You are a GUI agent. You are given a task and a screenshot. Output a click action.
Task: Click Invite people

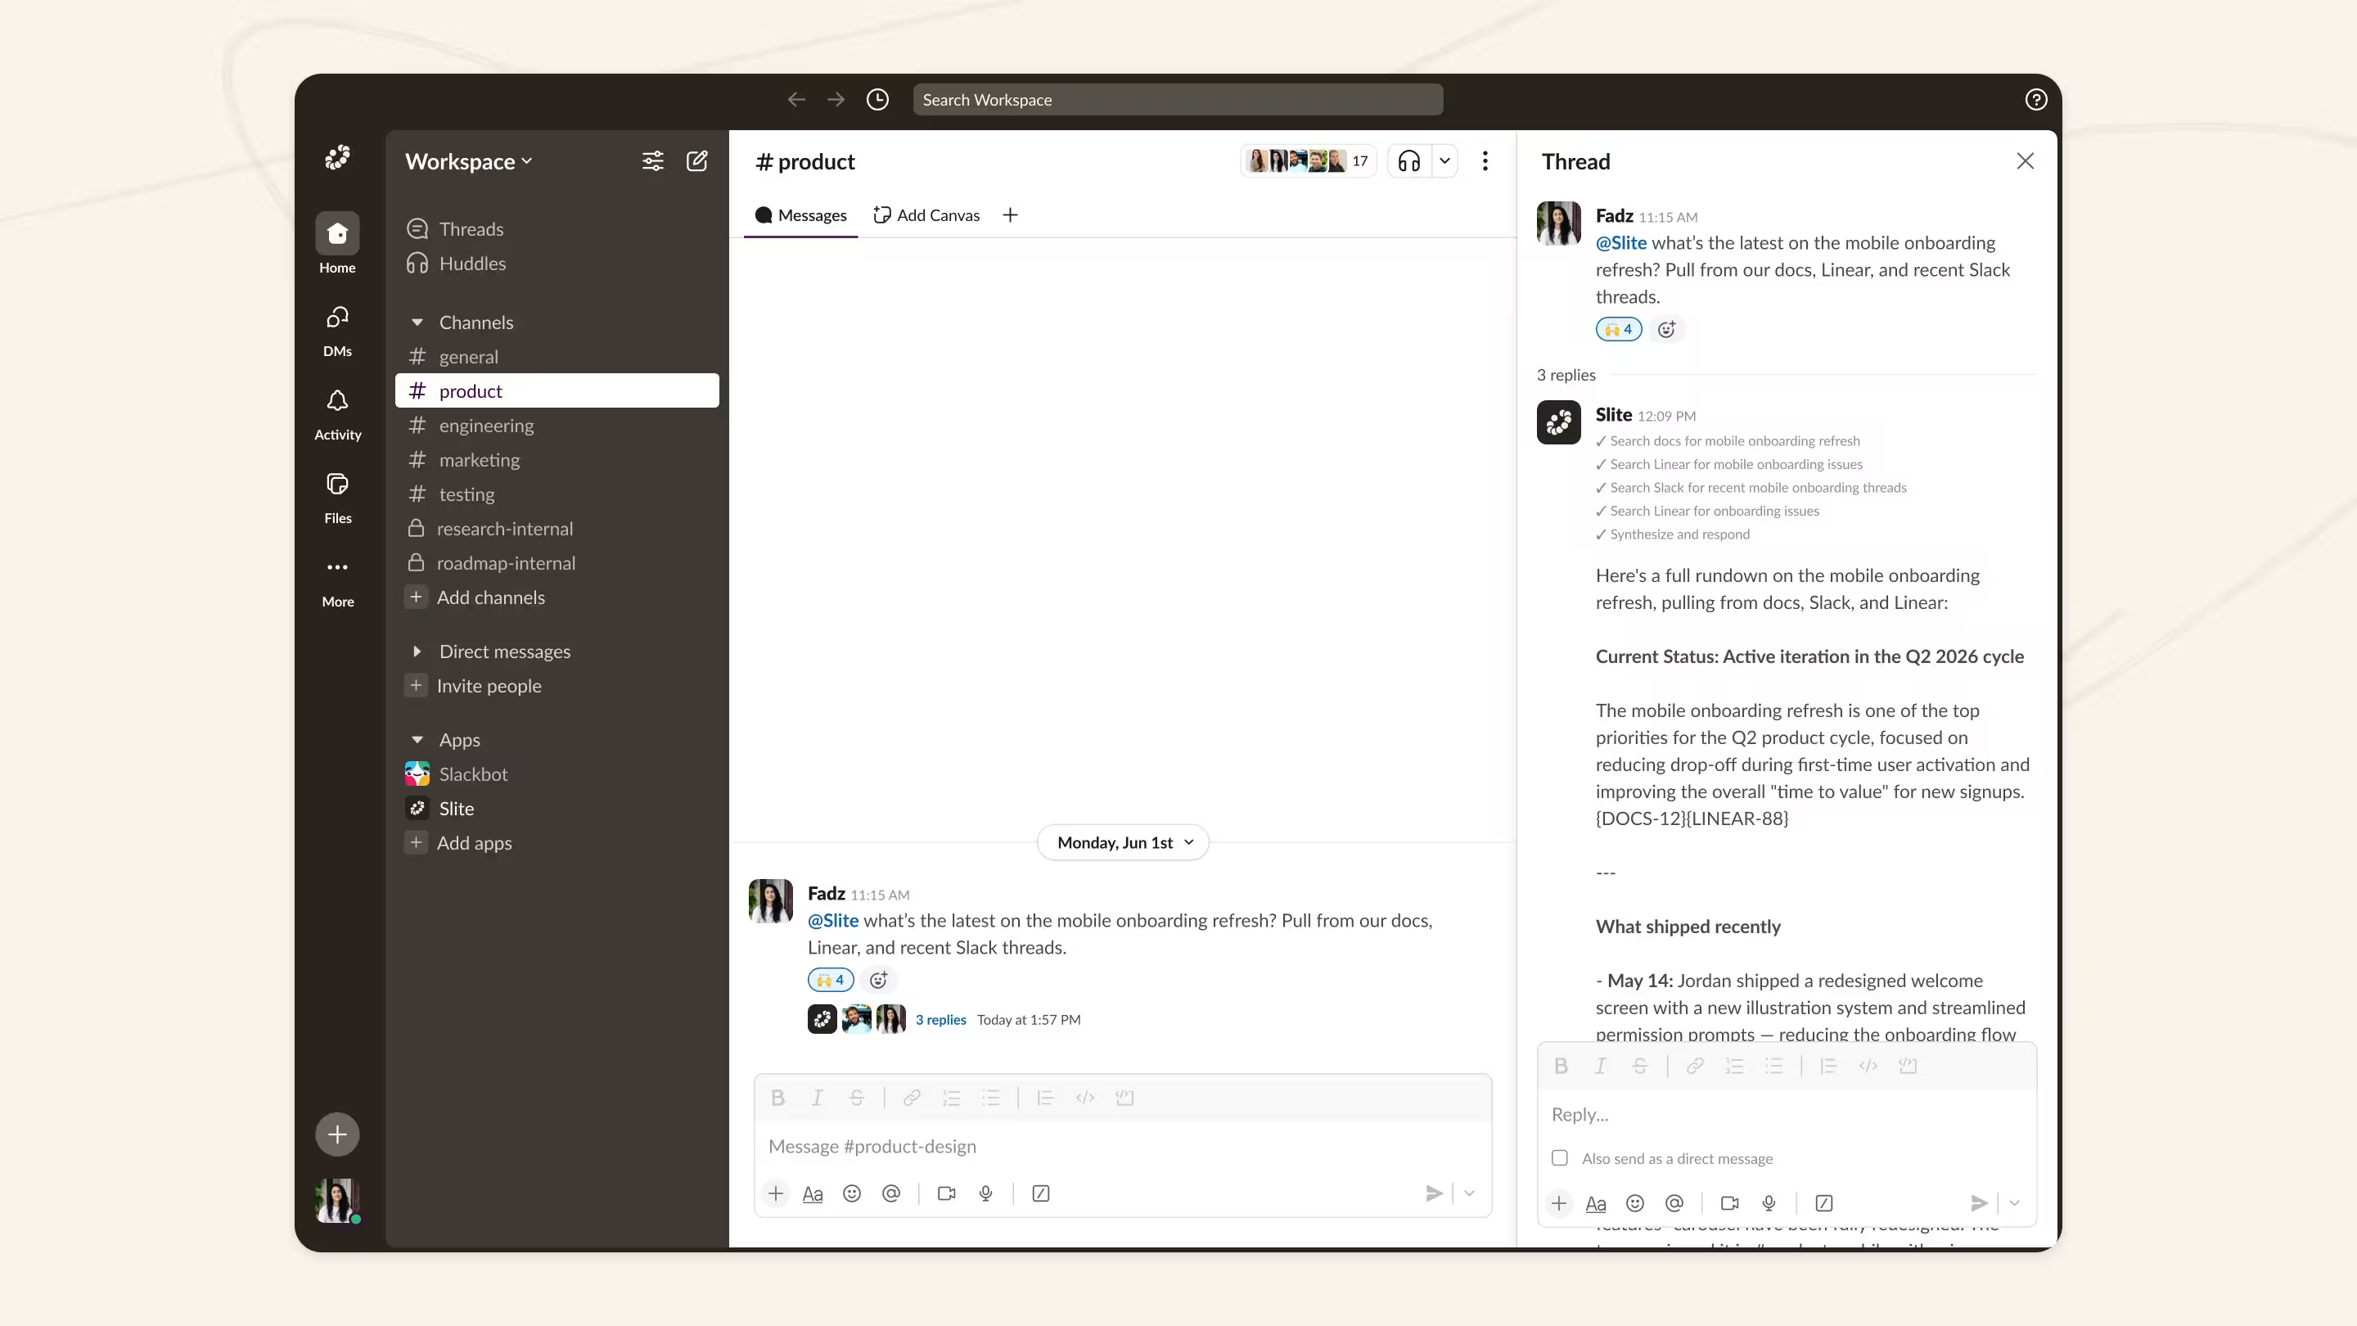[557, 687]
